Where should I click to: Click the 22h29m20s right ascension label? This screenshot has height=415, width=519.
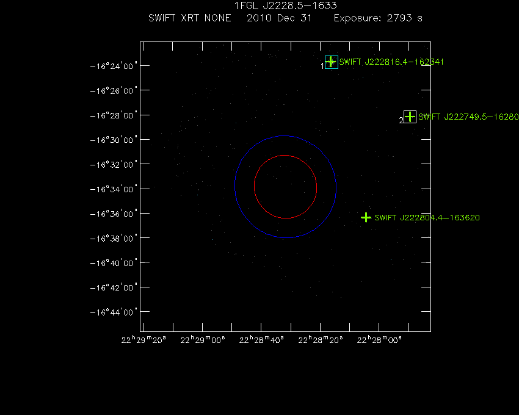(x=143, y=340)
